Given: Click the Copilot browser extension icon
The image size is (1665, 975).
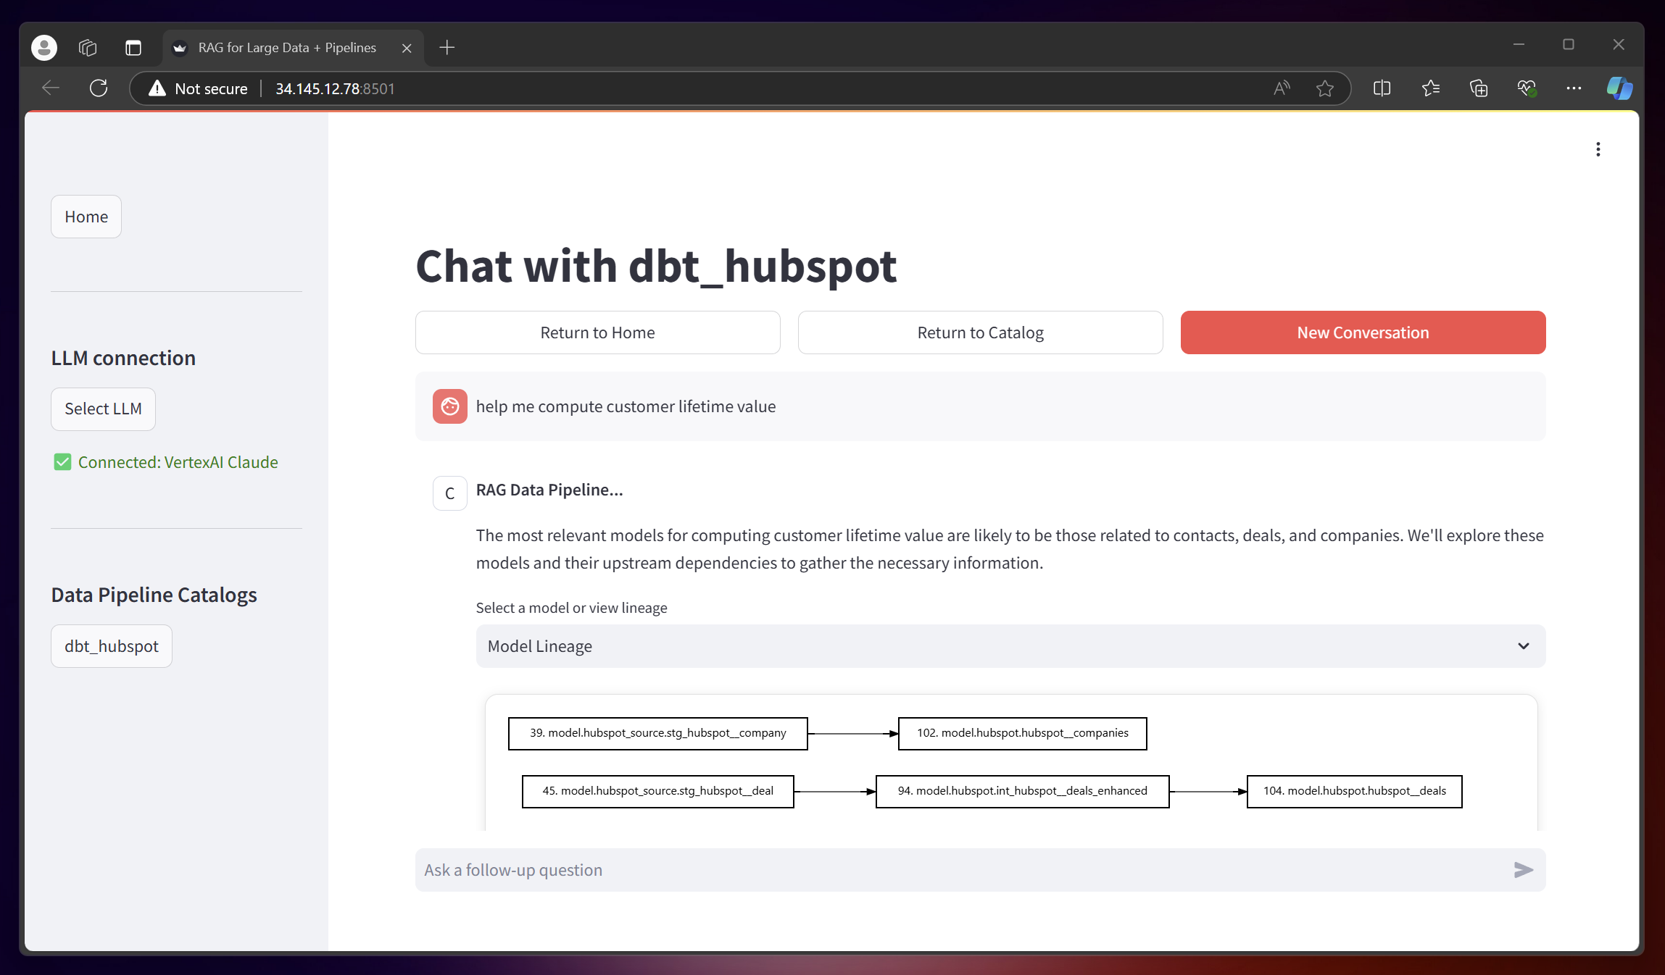Looking at the screenshot, I should pyautogui.click(x=1621, y=88).
